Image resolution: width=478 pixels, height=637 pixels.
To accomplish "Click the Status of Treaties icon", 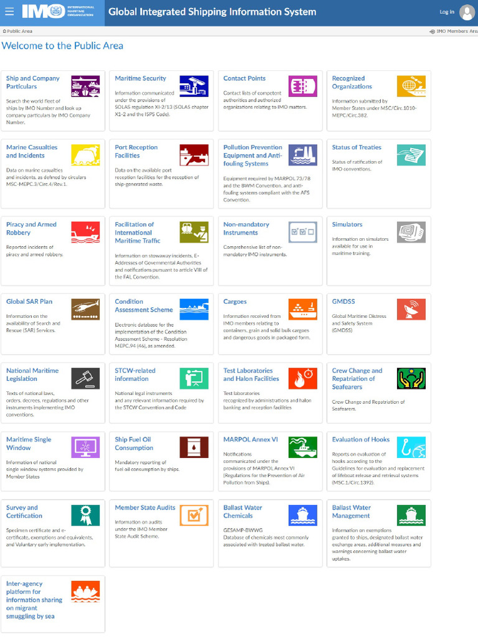I will point(411,155).
